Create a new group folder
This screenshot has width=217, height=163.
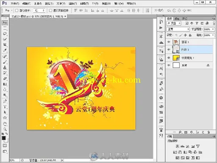point(198,132)
